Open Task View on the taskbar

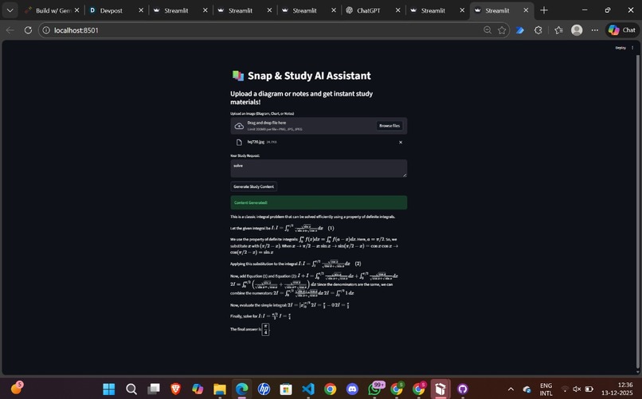click(154, 389)
